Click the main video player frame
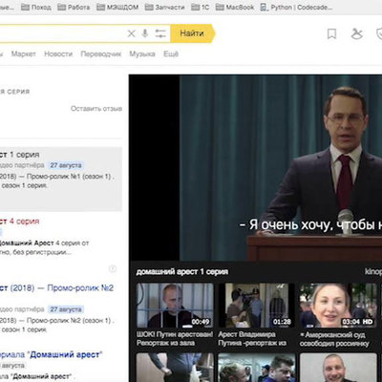 [x=255, y=168]
